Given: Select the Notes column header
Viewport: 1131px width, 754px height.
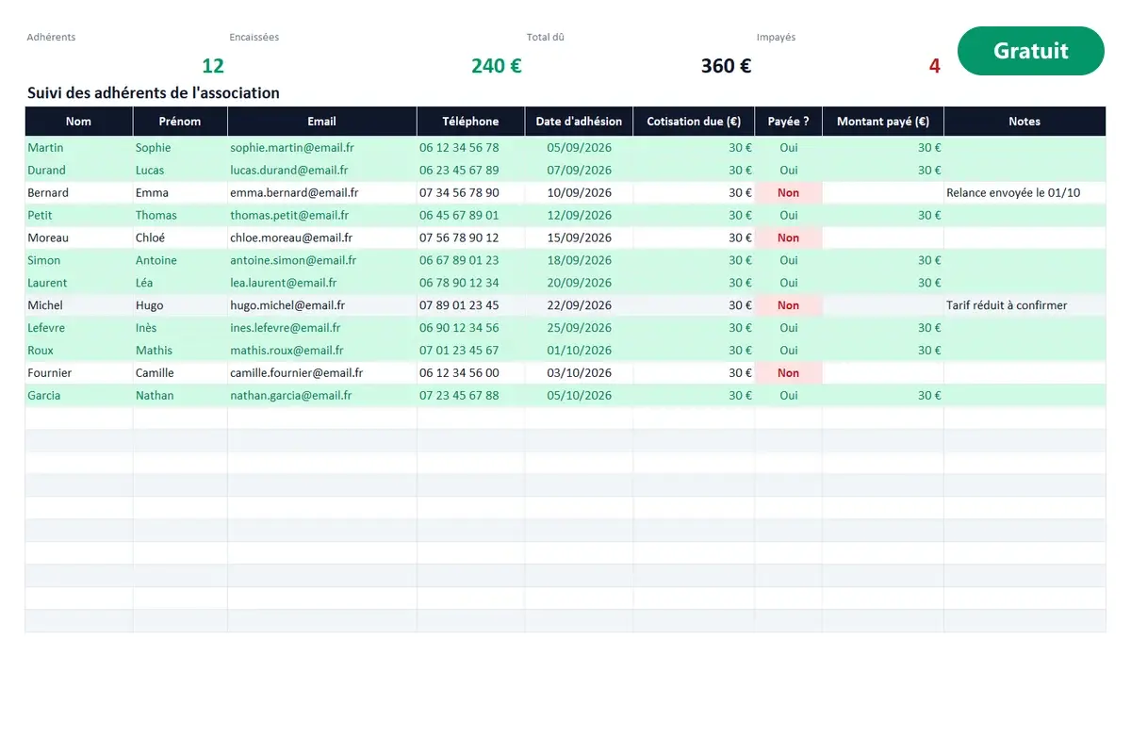Looking at the screenshot, I should [1024, 122].
